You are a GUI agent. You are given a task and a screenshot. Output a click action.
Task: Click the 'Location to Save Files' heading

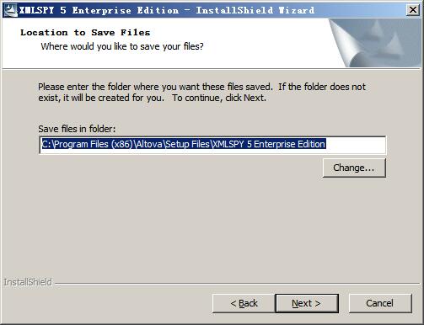pos(85,33)
